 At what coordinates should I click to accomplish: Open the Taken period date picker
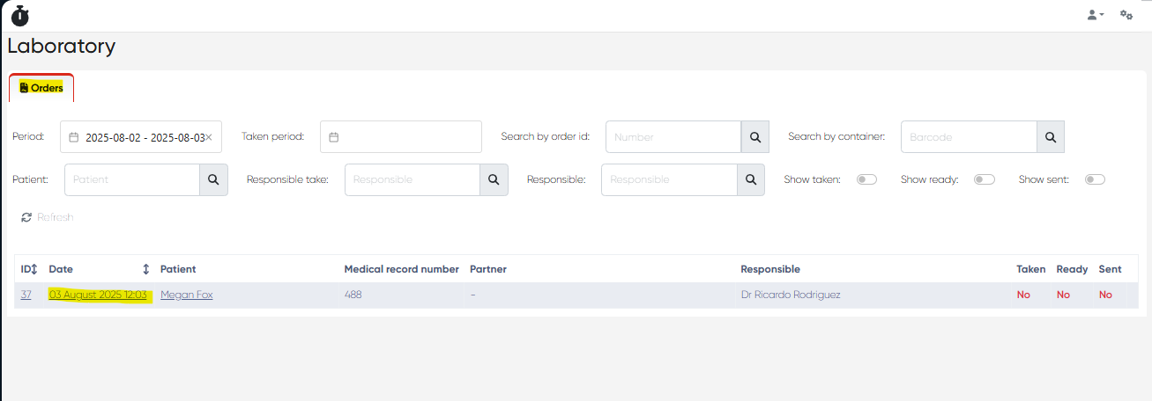[400, 137]
